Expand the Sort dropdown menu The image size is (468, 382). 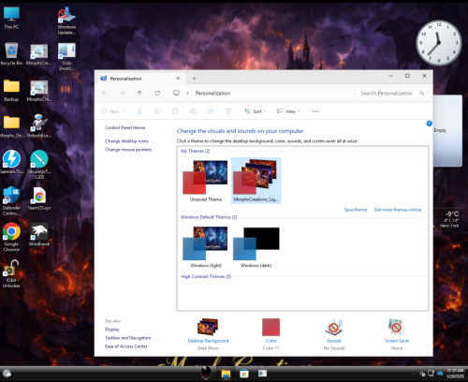256,111
